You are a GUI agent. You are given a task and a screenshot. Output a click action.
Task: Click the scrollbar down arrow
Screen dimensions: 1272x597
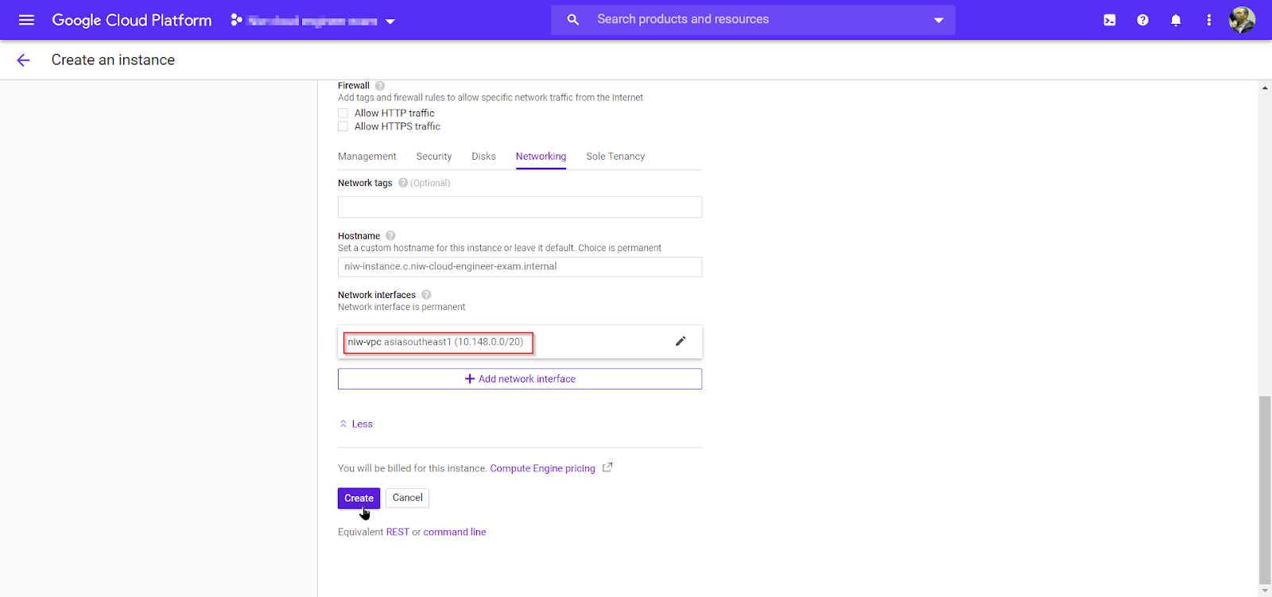tap(1265, 591)
